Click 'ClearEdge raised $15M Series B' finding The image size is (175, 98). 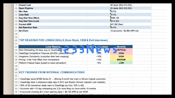[x=62, y=79]
